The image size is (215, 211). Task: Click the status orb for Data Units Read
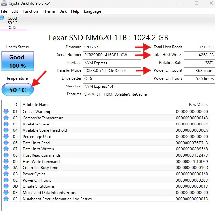coord(6,143)
